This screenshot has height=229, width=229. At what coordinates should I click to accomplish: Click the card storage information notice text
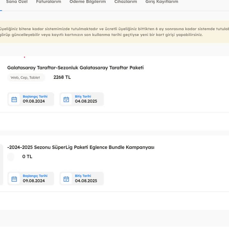point(114,32)
